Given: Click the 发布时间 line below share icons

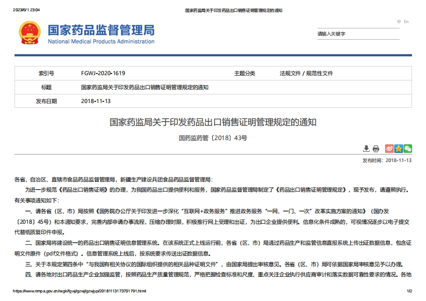Looking at the screenshot, I should click(x=387, y=160).
